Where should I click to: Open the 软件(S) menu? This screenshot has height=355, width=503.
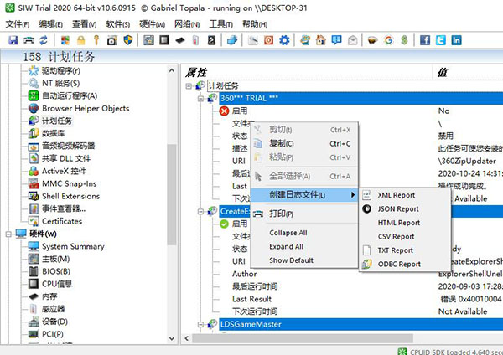click(x=118, y=24)
